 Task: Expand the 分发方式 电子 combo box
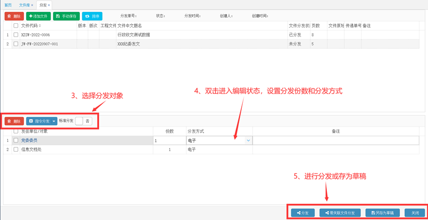(248, 140)
